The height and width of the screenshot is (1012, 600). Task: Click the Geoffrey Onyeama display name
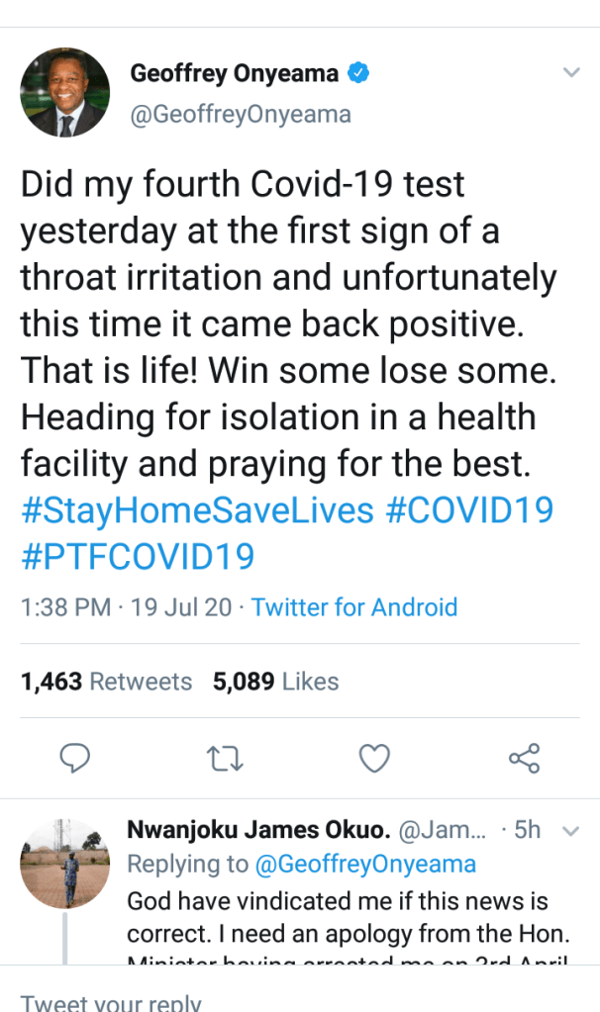tap(235, 73)
